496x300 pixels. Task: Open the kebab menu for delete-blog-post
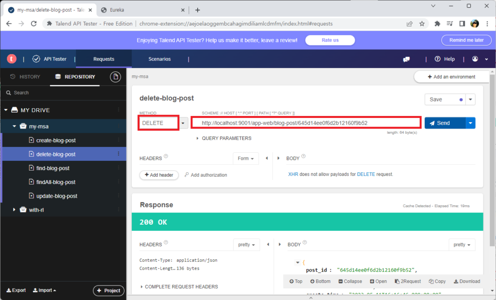(x=119, y=154)
